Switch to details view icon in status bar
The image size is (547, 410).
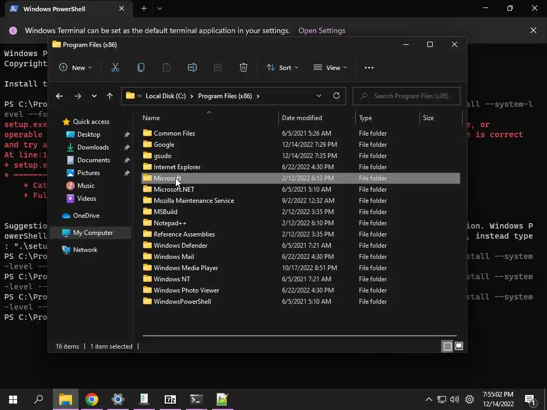coord(447,346)
